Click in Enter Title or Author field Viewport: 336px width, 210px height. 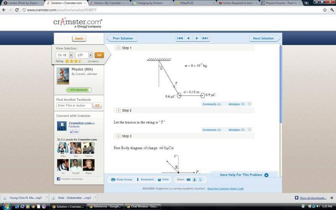74,105
